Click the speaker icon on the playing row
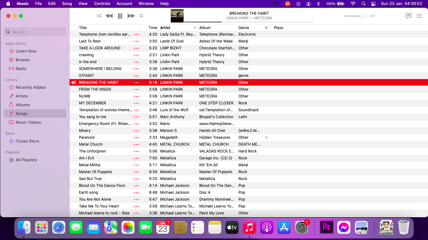This screenshot has height=240, width=428. tap(74, 82)
